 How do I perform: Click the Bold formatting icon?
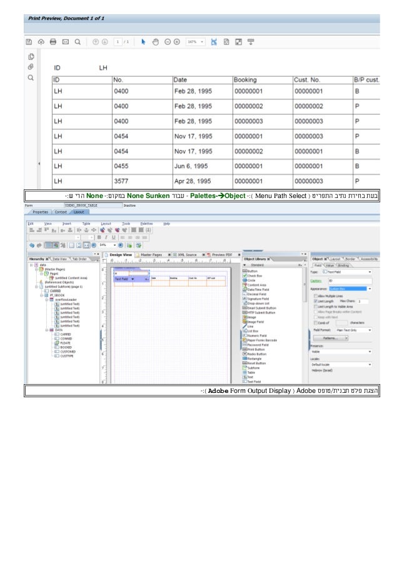pyautogui.click(x=101, y=237)
